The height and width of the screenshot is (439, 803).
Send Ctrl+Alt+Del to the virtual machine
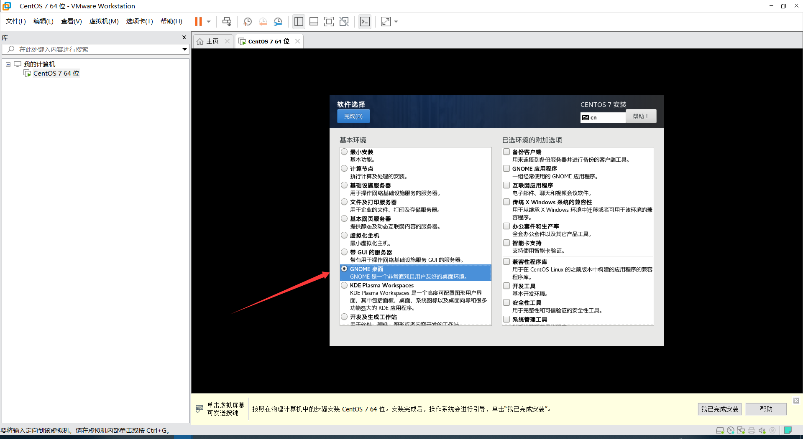coord(227,21)
